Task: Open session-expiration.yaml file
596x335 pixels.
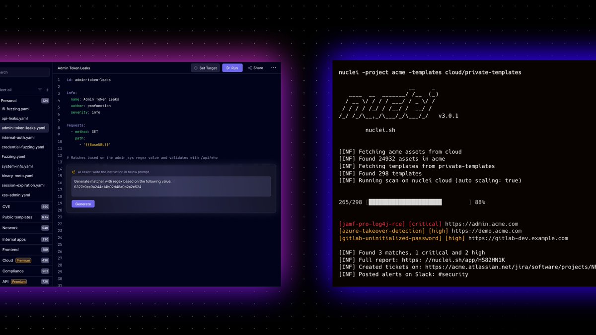Action: pos(23,185)
